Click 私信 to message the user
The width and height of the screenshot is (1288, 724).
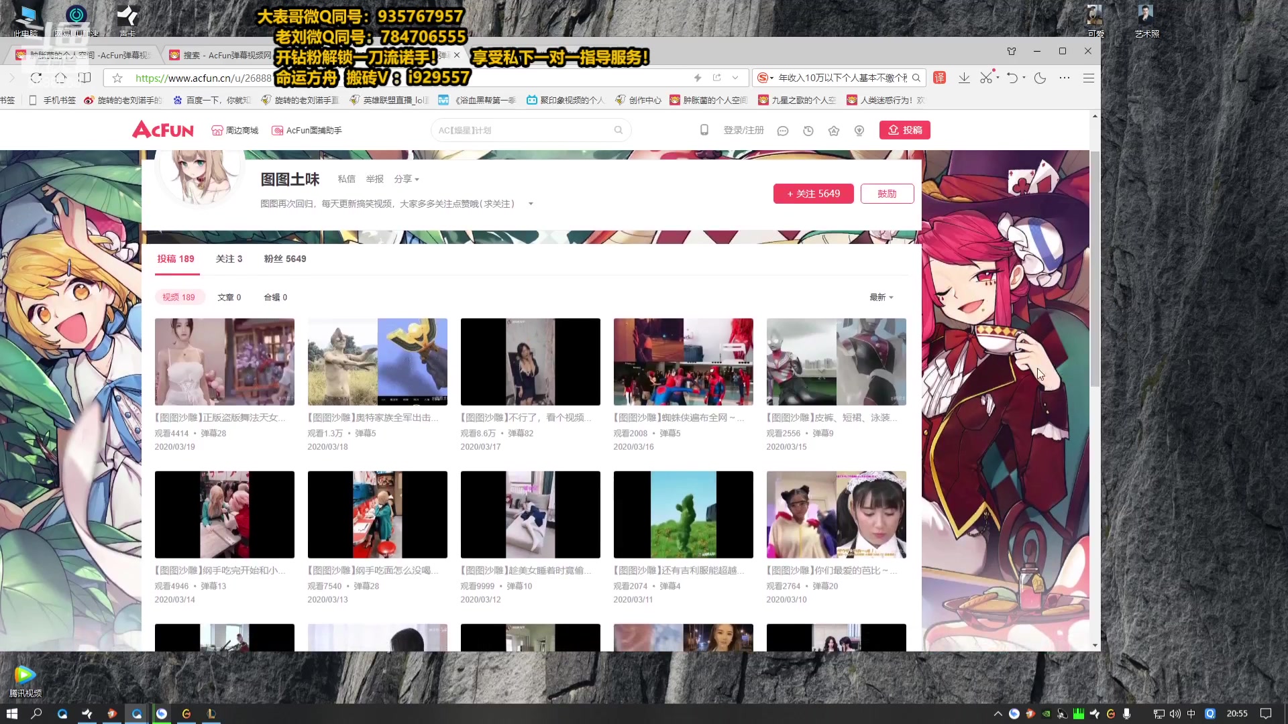click(347, 179)
